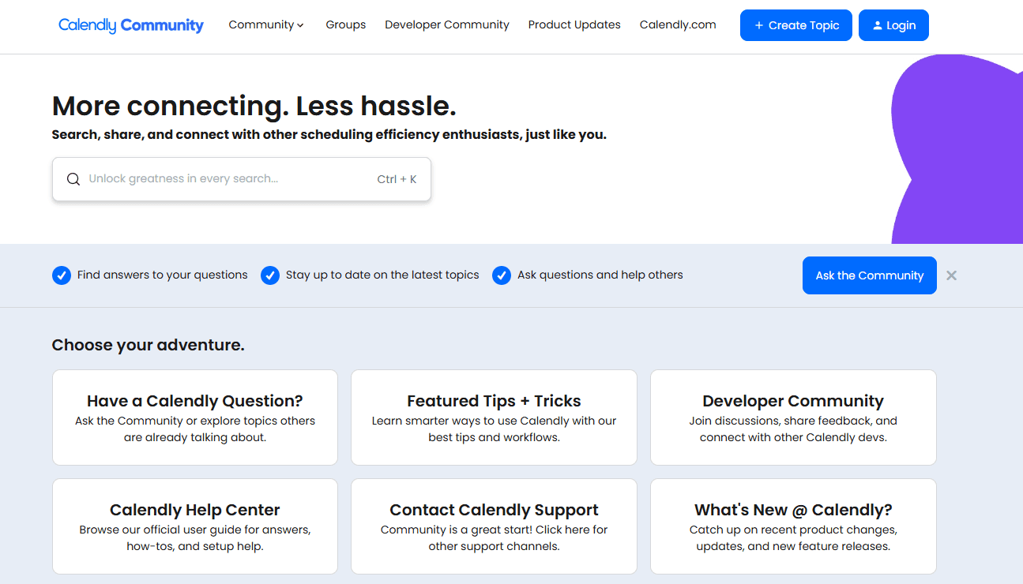Click the Calendly Community logo

(x=131, y=25)
